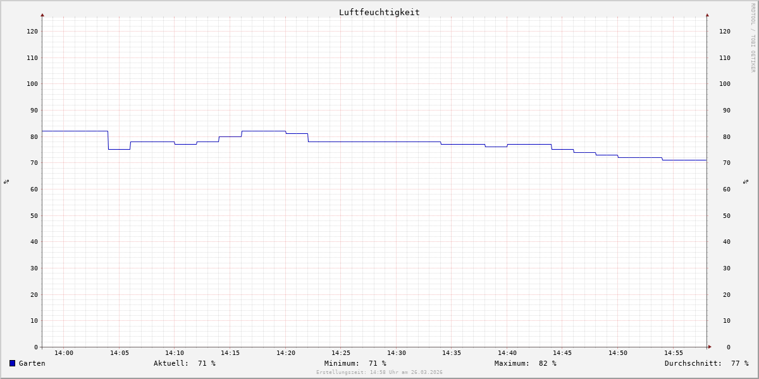Click the 14:55 time axis label

coord(674,353)
